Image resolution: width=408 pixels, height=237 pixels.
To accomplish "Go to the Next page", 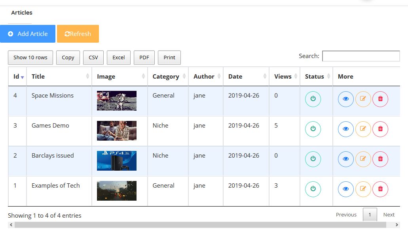I will click(x=389, y=215).
